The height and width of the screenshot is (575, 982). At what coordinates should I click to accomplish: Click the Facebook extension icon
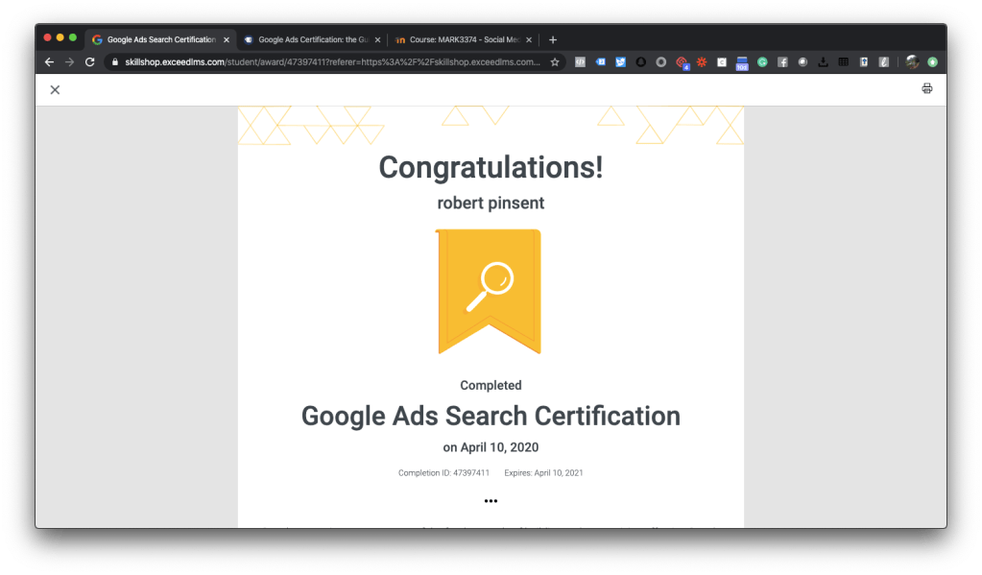782,61
